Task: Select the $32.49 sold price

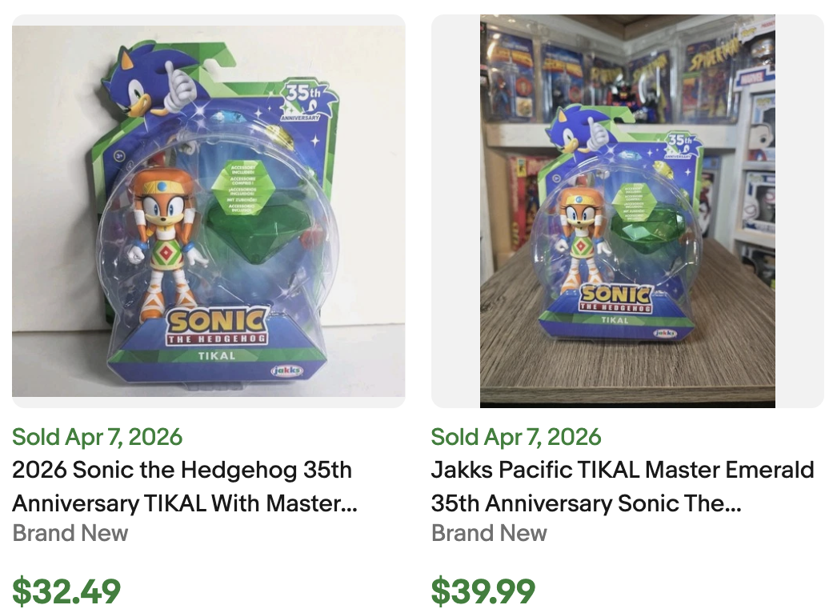Action: 65,590
